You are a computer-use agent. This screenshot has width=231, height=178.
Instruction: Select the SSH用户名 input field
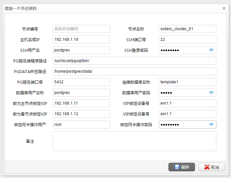tap(81, 50)
